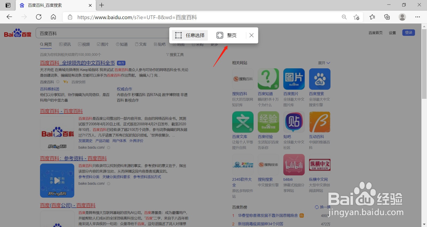427x227 pixels.
Task: Open the favorites list icon
Action: click(x=372, y=17)
